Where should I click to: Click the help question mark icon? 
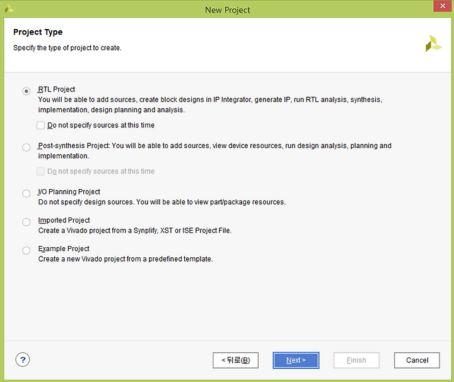point(23,360)
